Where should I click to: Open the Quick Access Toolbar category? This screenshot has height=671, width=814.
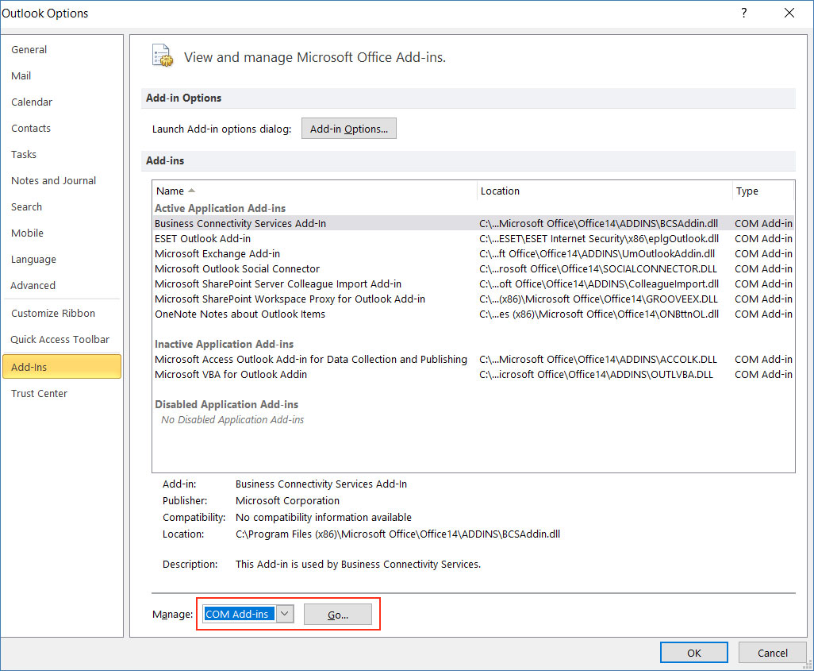[60, 339]
